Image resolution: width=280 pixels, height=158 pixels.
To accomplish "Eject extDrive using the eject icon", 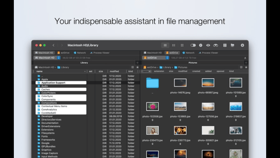I will pyautogui.click(x=245, y=58).
